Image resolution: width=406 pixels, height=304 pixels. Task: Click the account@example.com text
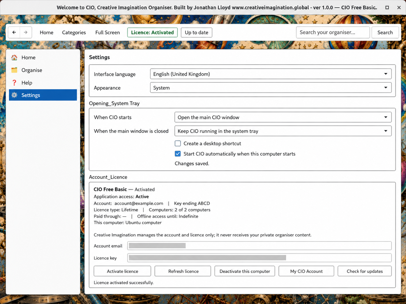click(139, 204)
